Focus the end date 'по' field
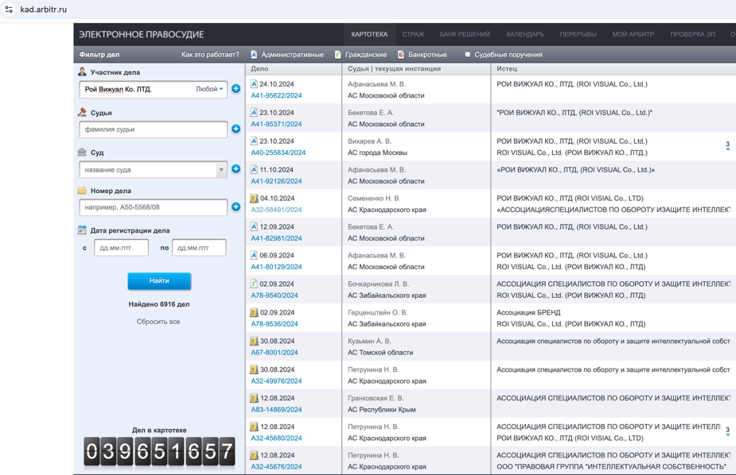This screenshot has width=736, height=475. (x=199, y=248)
